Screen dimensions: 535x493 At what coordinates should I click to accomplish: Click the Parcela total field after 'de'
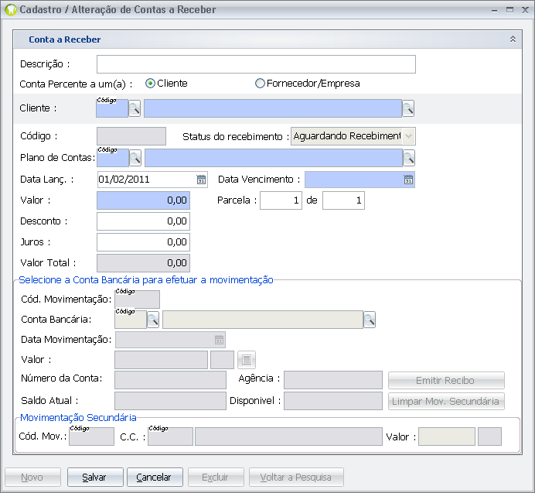click(343, 200)
